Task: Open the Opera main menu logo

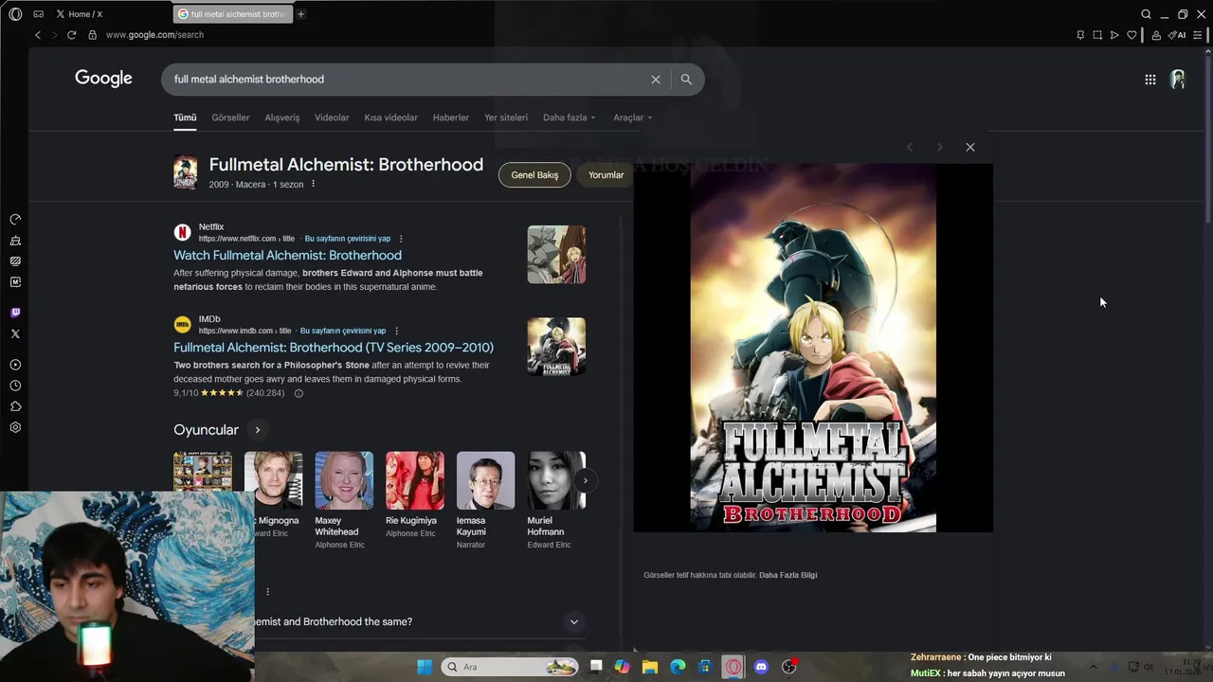Action: [x=15, y=14]
